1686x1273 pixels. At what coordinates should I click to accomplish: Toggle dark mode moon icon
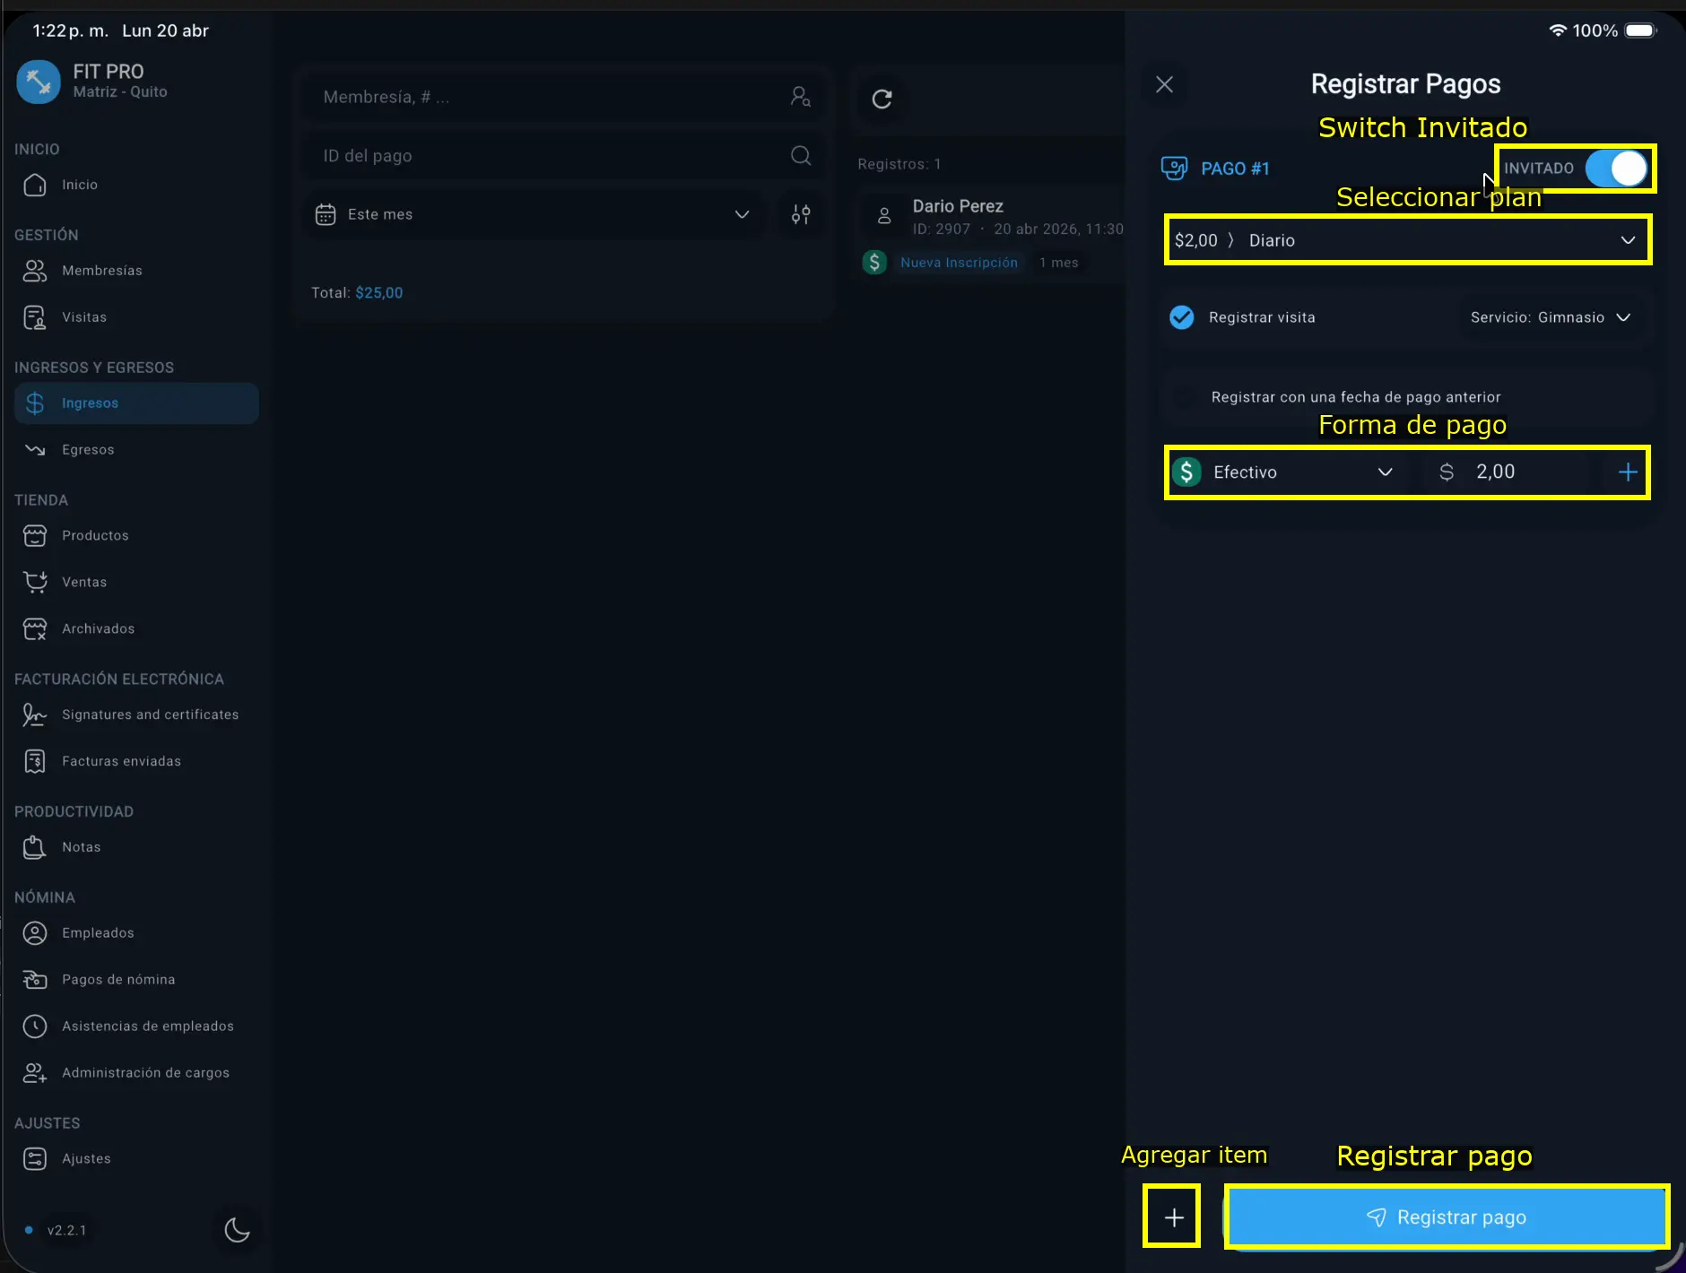pyautogui.click(x=237, y=1229)
